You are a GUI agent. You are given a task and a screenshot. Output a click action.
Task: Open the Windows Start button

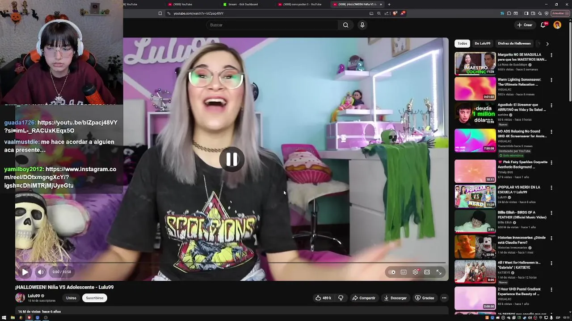tap(4, 318)
